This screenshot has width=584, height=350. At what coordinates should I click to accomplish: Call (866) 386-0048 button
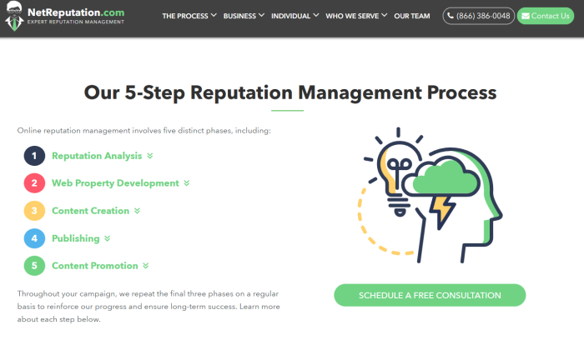pyautogui.click(x=479, y=16)
